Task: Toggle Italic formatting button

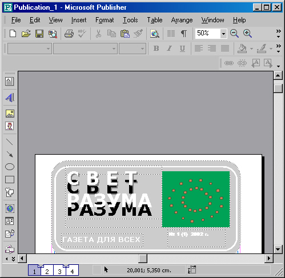Action: click(x=169, y=49)
